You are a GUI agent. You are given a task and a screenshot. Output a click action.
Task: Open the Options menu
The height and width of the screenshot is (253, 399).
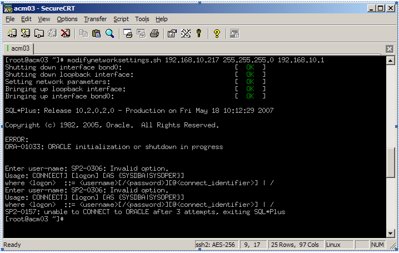pos(67,19)
